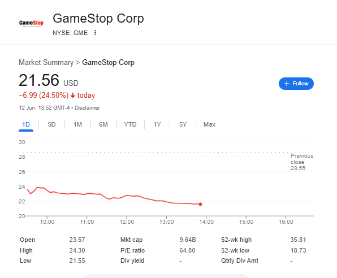337x278 pixels.
Task: Click the Previous close 28.55 label
Action: [302, 162]
